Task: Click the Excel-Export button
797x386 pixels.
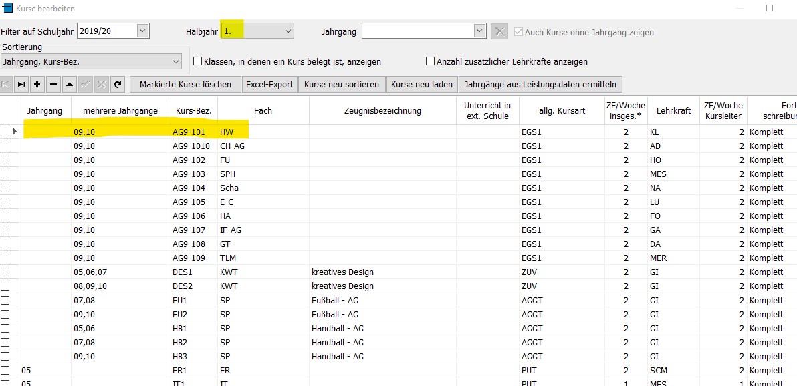Action: pos(269,84)
